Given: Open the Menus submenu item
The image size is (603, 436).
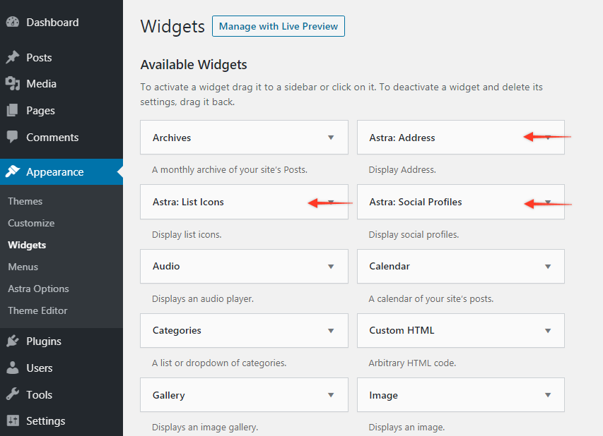Looking at the screenshot, I should 23,267.
